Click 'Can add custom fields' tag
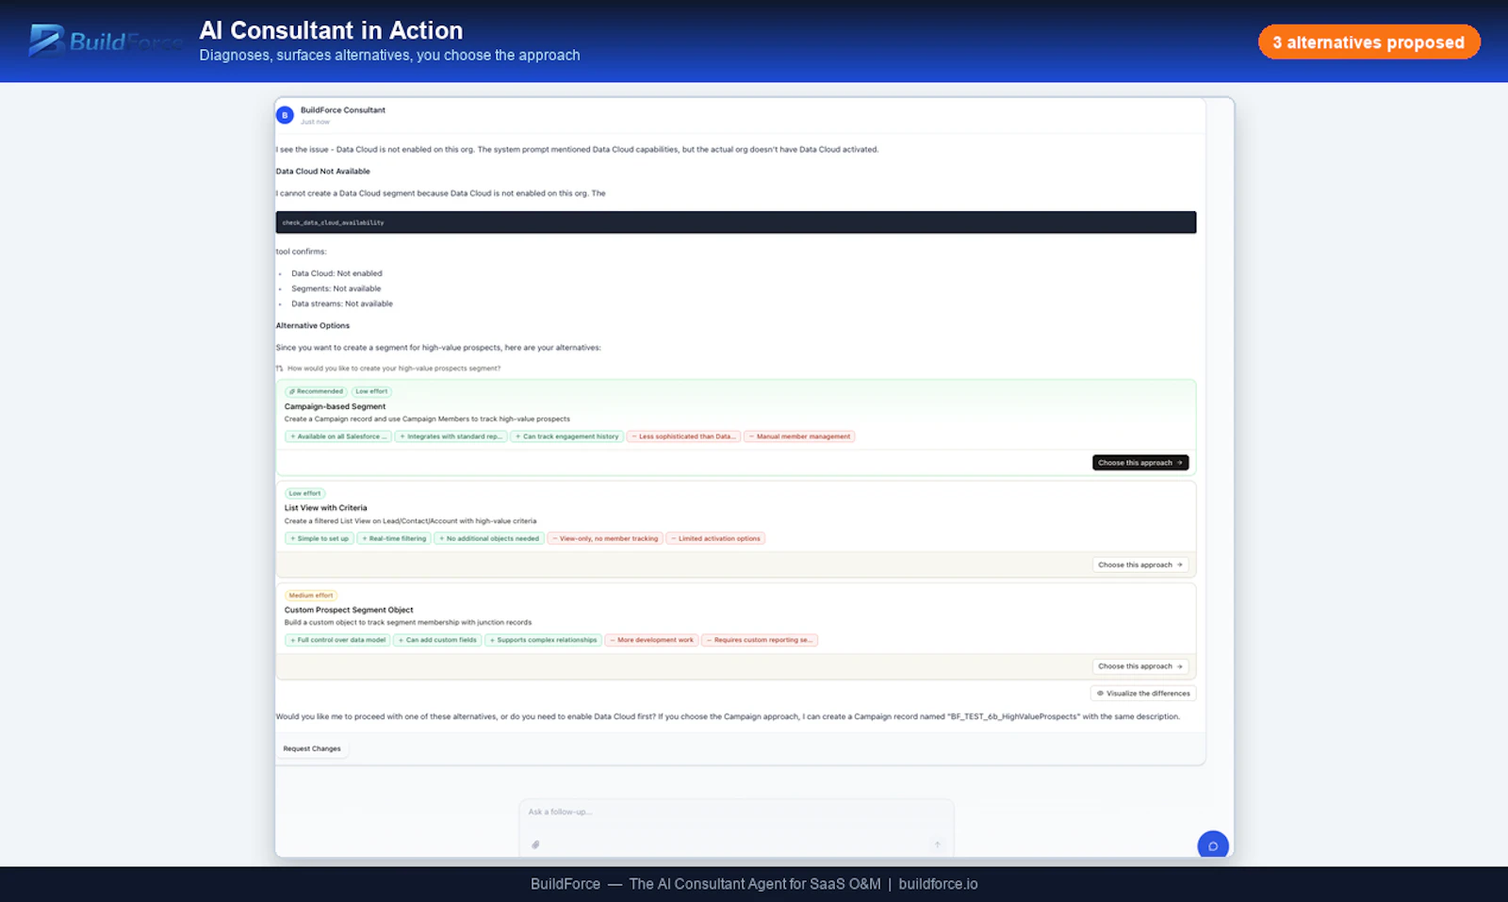 click(437, 640)
